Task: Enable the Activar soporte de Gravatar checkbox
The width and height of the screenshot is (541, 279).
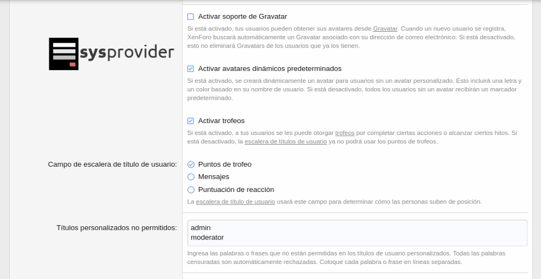Action: tap(191, 17)
